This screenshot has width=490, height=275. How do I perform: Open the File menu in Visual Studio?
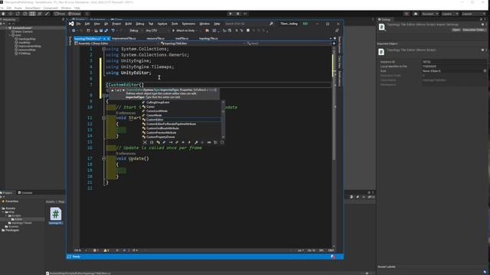[x=78, y=24]
